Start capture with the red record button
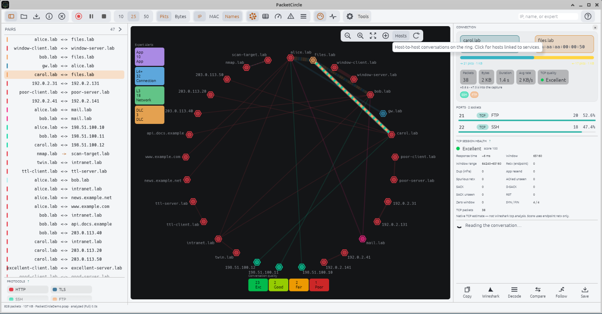The height and width of the screenshot is (314, 602). point(78,16)
